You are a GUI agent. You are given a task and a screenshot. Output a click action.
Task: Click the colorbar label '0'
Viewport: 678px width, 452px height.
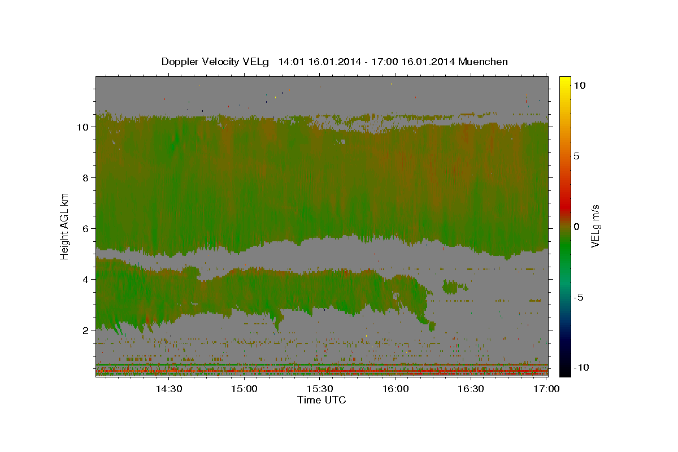tap(576, 226)
